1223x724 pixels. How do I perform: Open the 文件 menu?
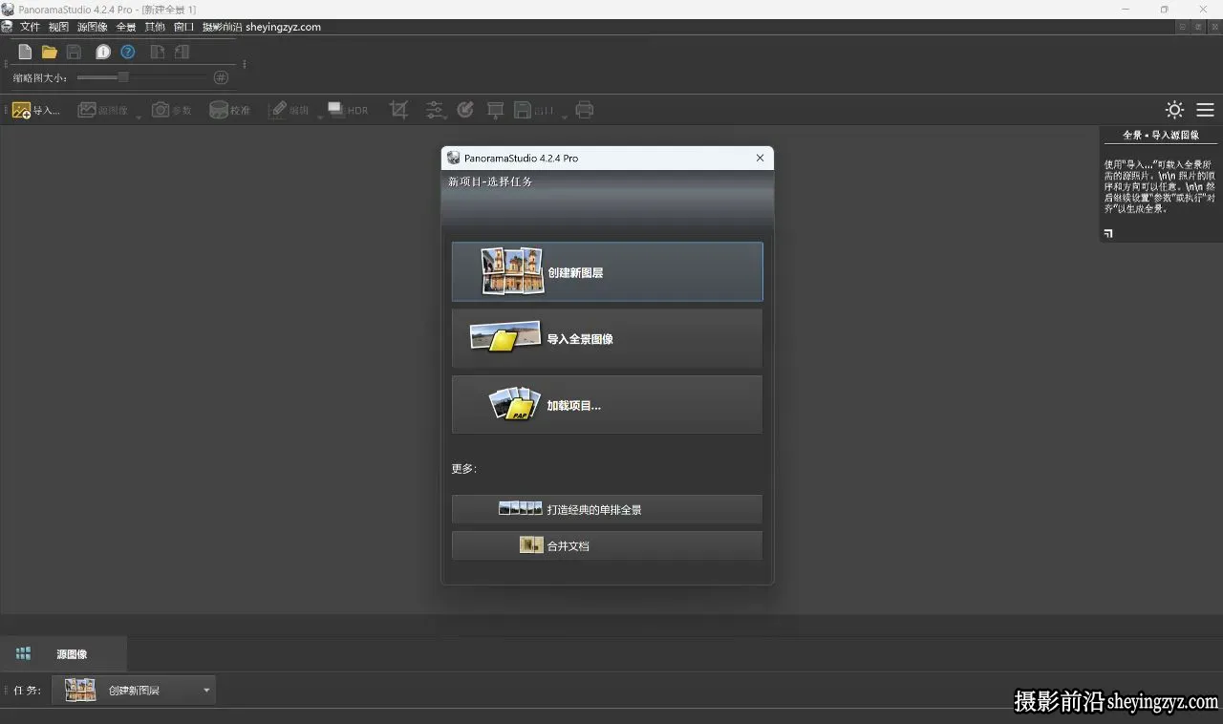point(30,27)
